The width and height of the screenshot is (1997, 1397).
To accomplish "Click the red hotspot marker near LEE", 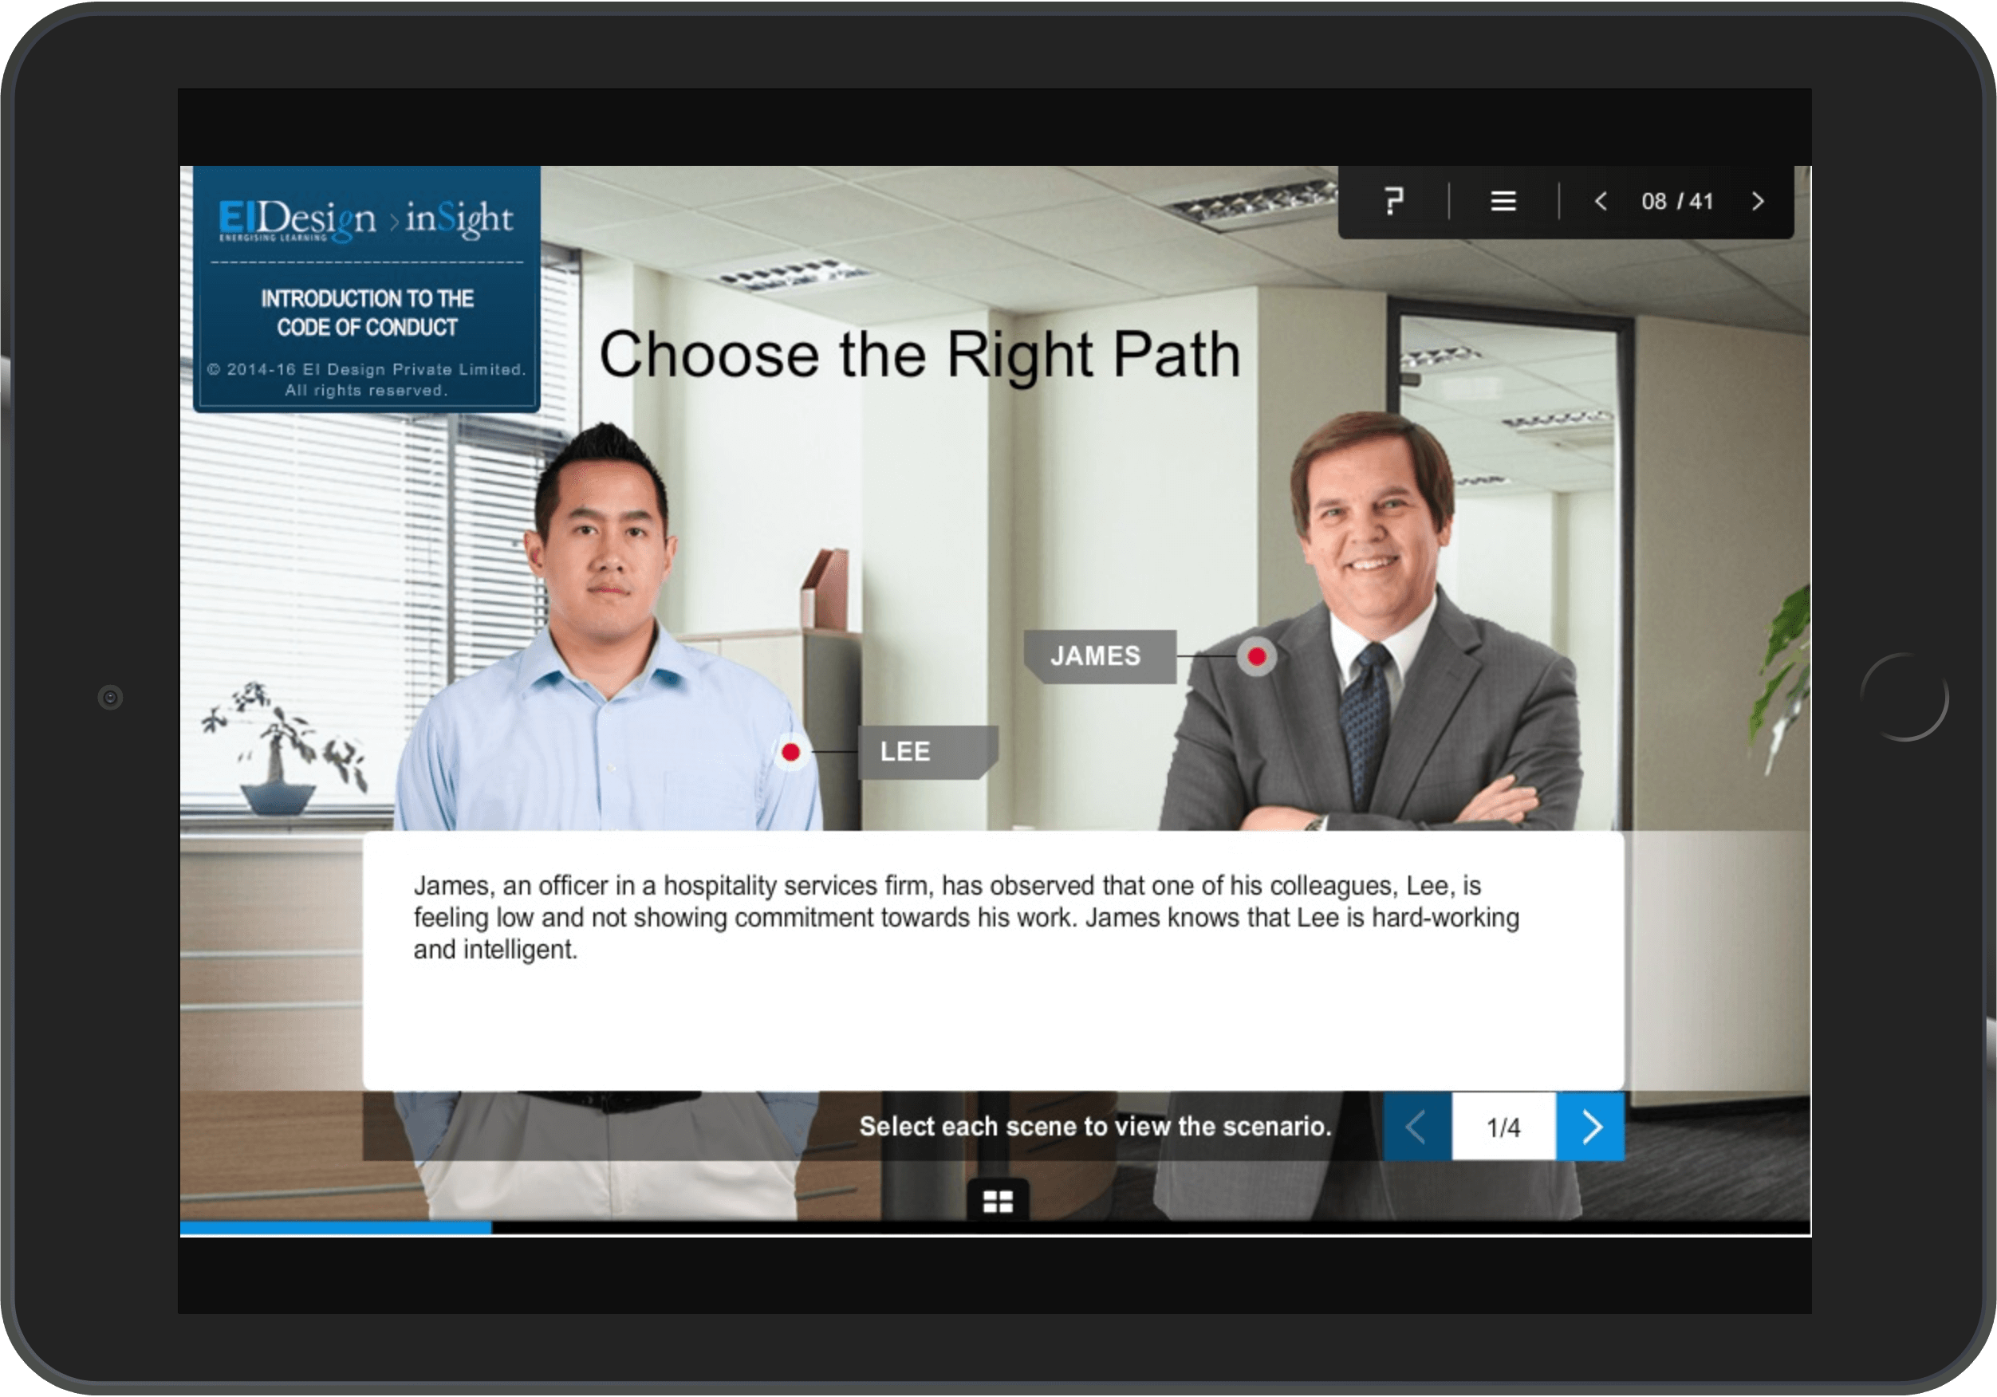I will point(790,753).
